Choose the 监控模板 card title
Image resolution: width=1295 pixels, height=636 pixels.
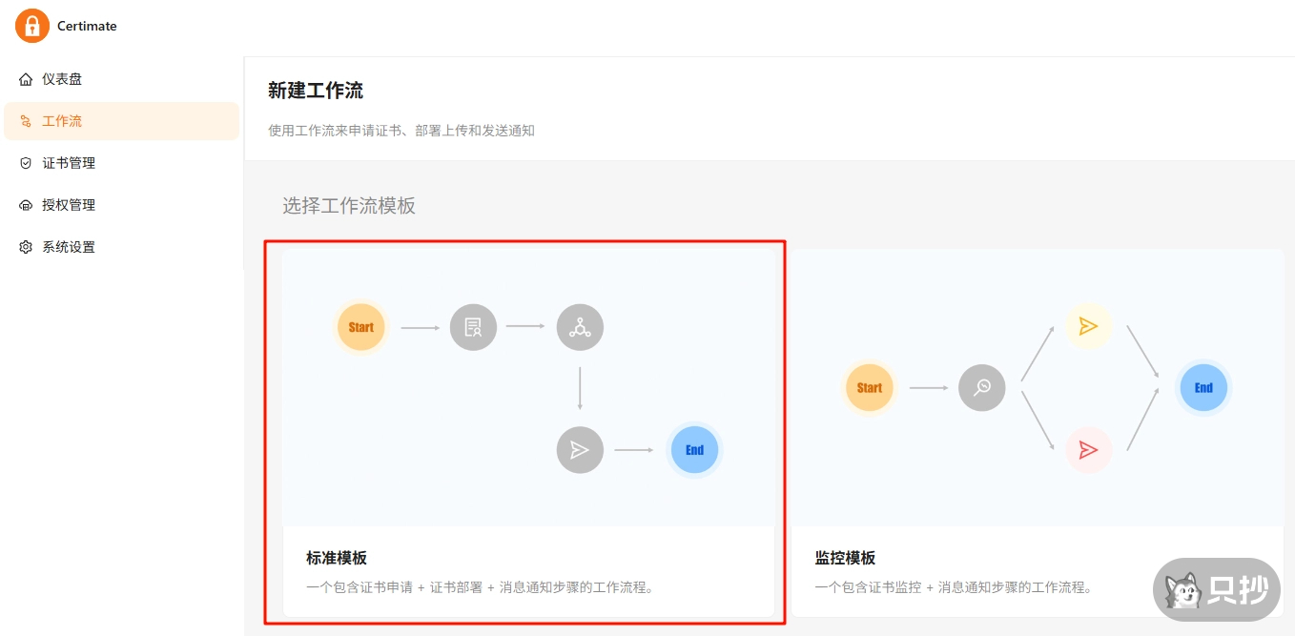click(x=845, y=558)
